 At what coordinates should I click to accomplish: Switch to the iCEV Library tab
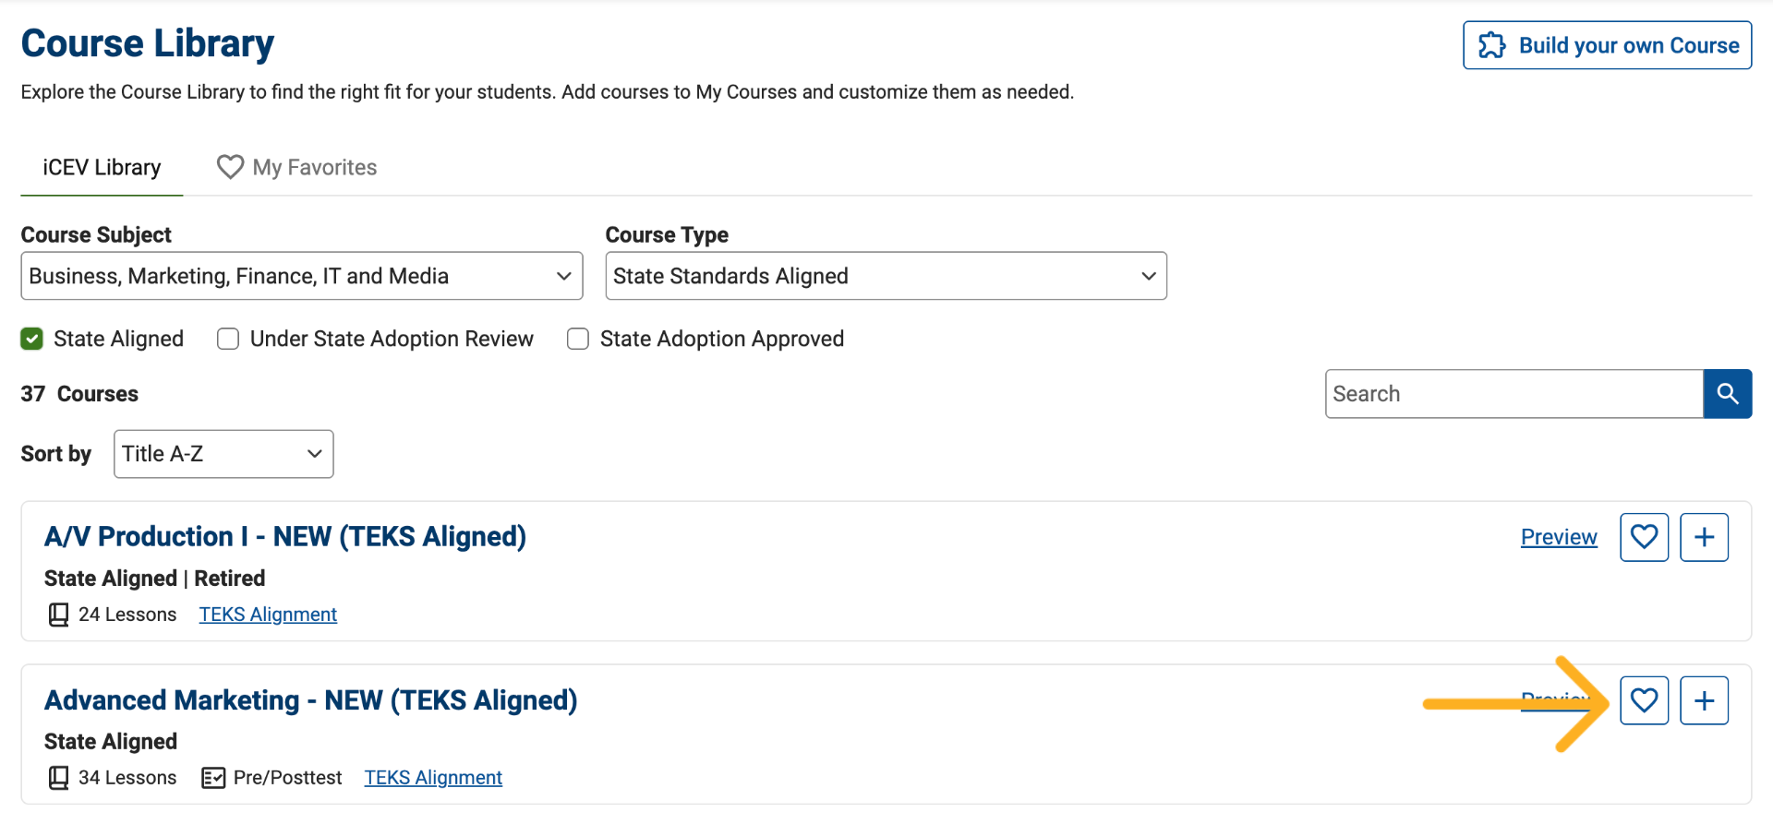click(102, 167)
